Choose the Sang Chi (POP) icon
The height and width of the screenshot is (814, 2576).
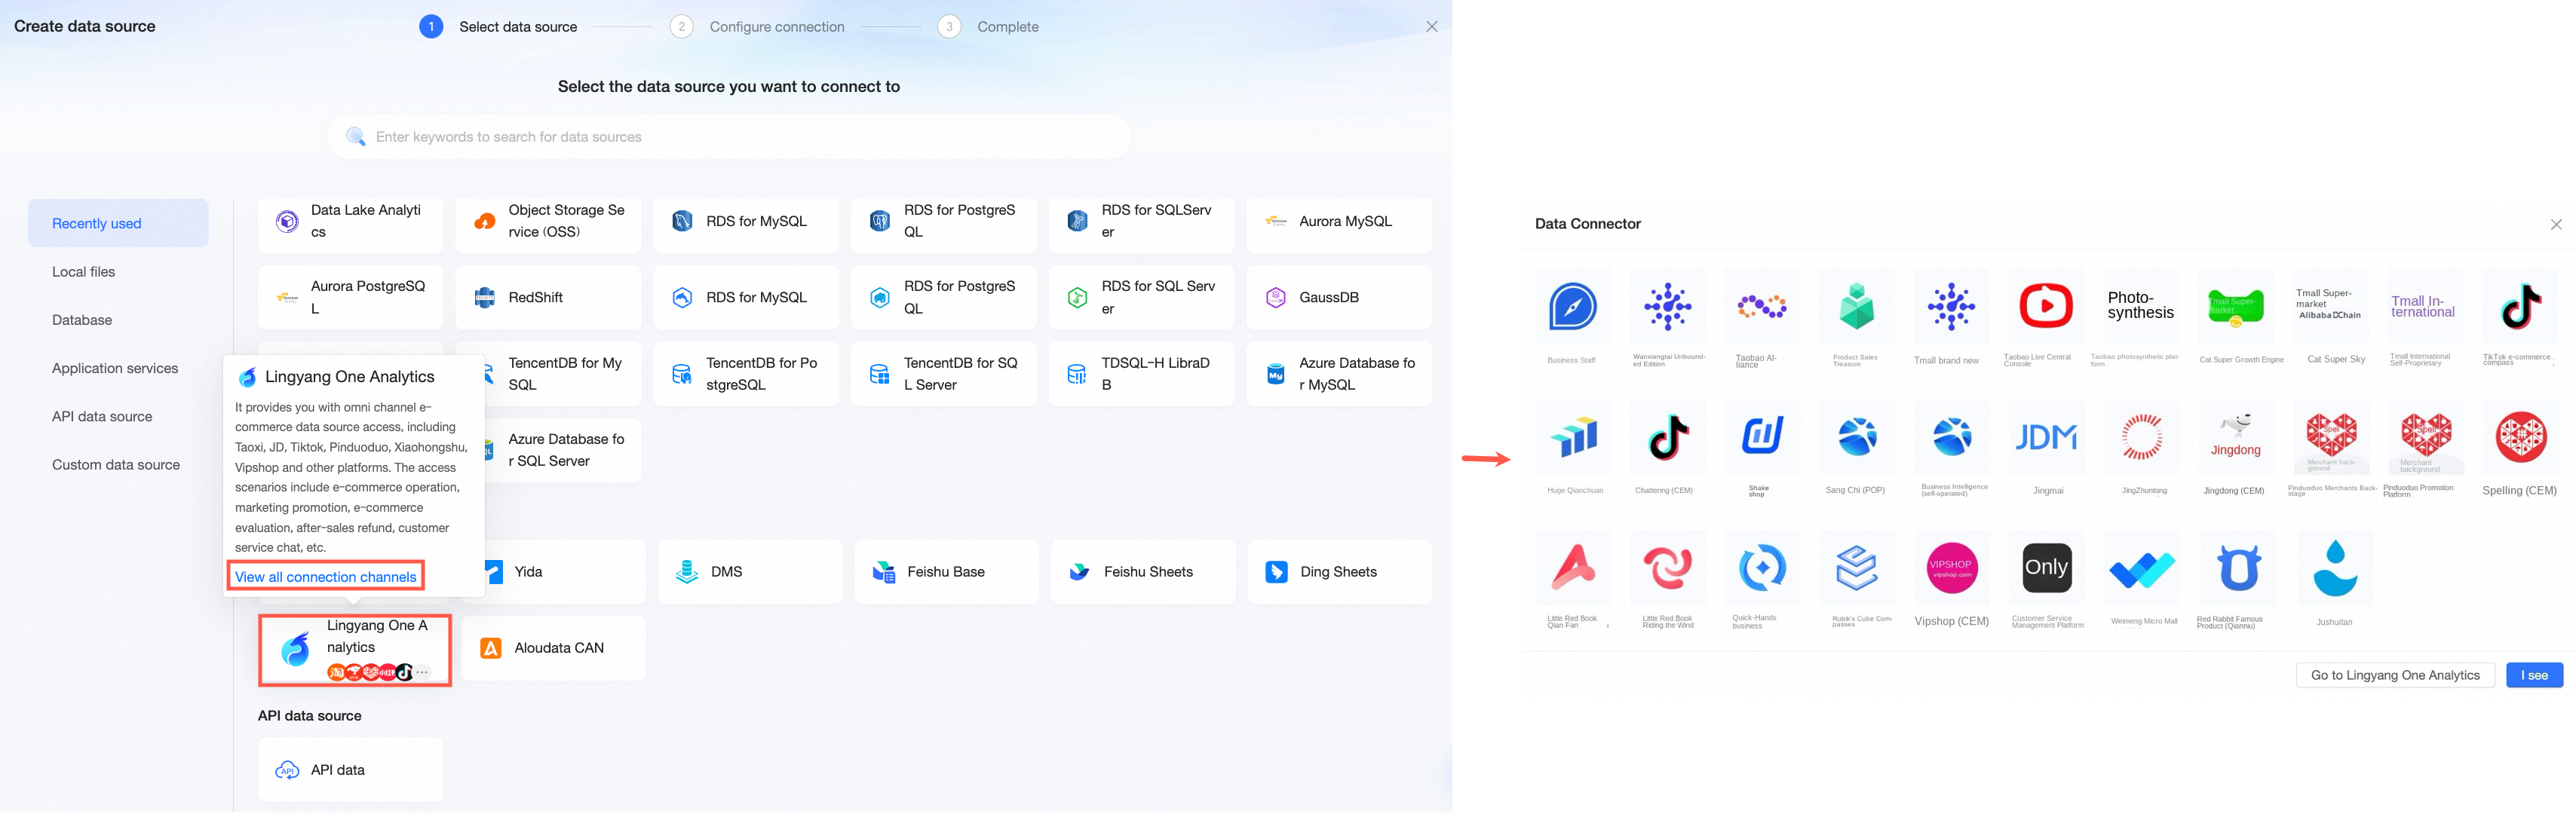(1856, 437)
